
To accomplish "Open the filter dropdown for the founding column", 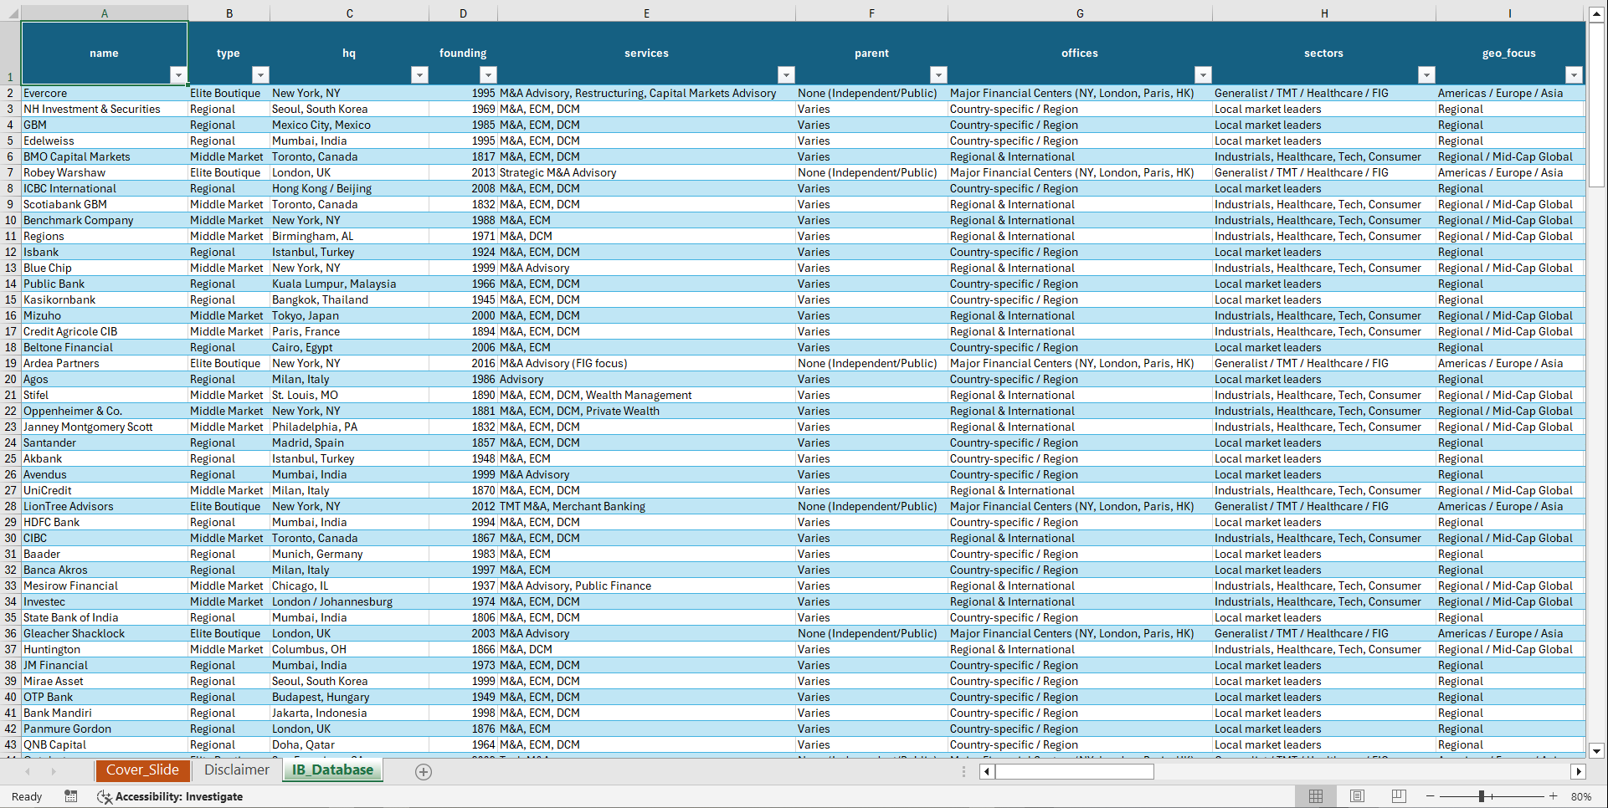I will [x=489, y=74].
